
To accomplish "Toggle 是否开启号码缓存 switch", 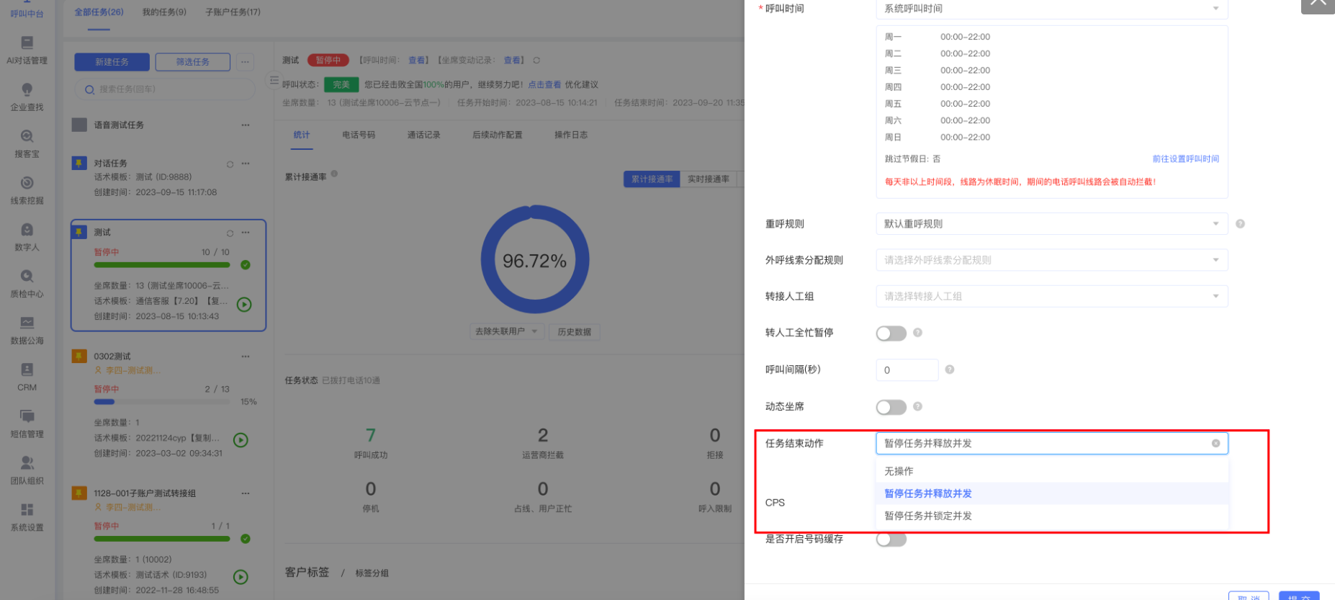I will 891,539.
